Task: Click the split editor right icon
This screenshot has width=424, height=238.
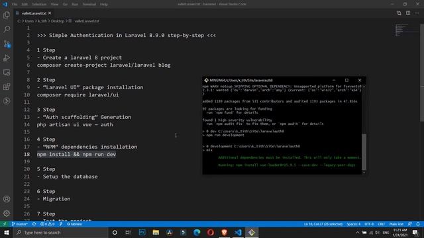Action: pyautogui.click(x=408, y=13)
